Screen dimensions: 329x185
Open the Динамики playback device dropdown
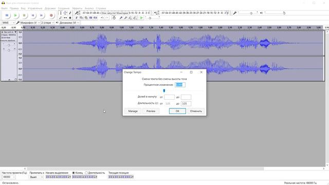(69, 23)
